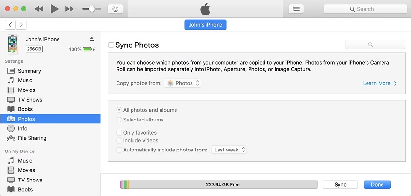
Task: Open the Copy photos from dropdown
Action: click(x=183, y=83)
